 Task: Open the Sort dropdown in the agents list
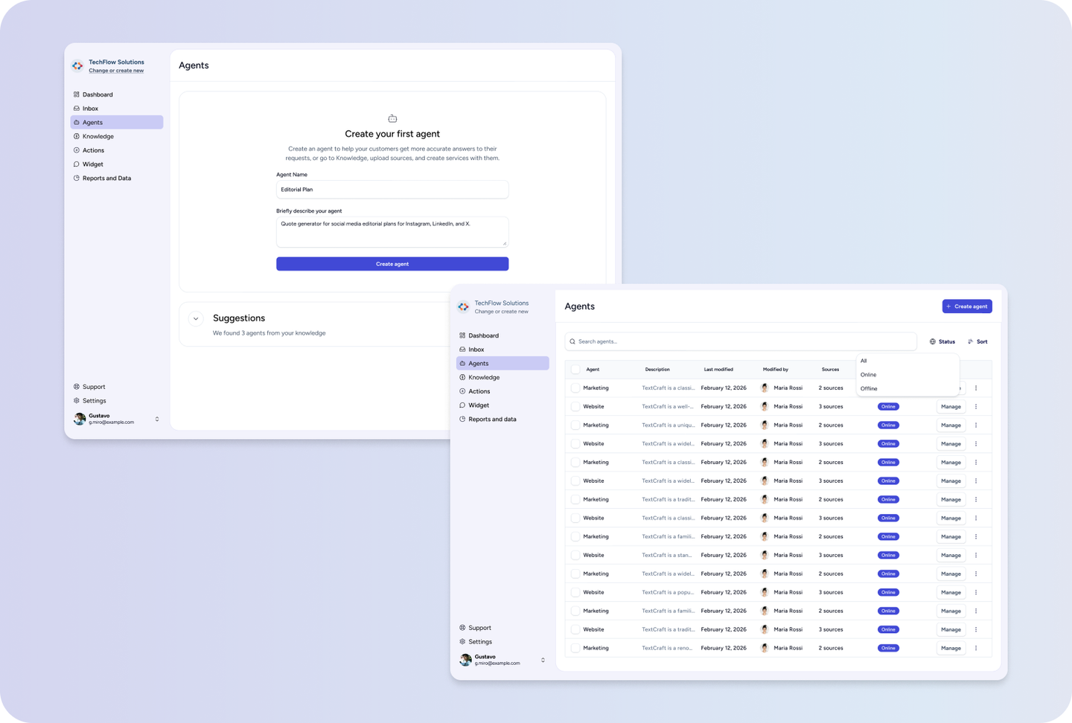tap(977, 342)
